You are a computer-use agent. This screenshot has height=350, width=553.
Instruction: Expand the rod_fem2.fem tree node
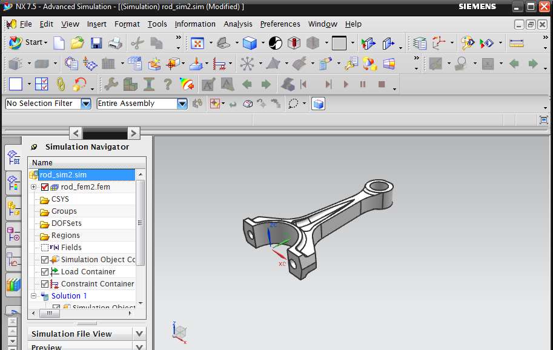coord(33,187)
